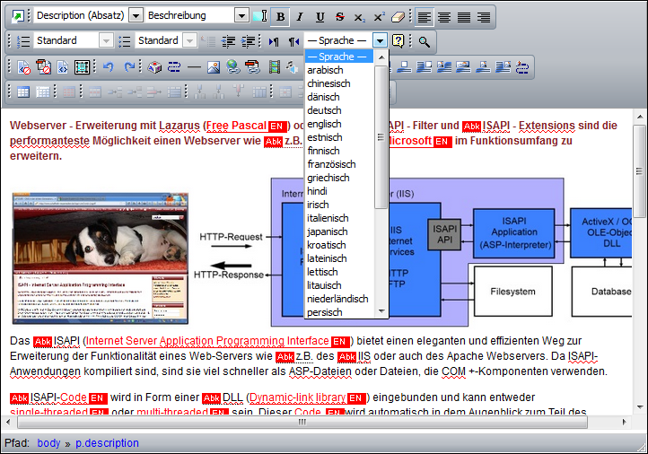Click the source code page icon

coord(63,67)
